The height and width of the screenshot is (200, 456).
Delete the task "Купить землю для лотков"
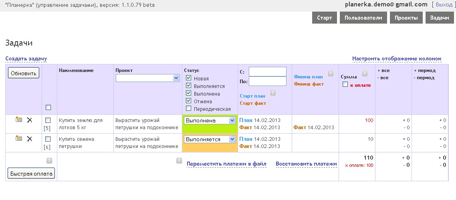29,120
